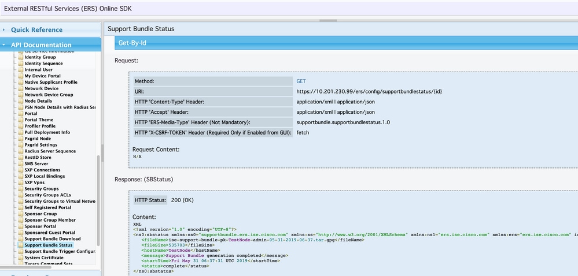Select Support Bundle Download entry

pos(52,238)
